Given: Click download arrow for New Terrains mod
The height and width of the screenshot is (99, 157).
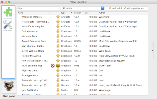Looking at the screenshot, I should (x=58, y=61).
